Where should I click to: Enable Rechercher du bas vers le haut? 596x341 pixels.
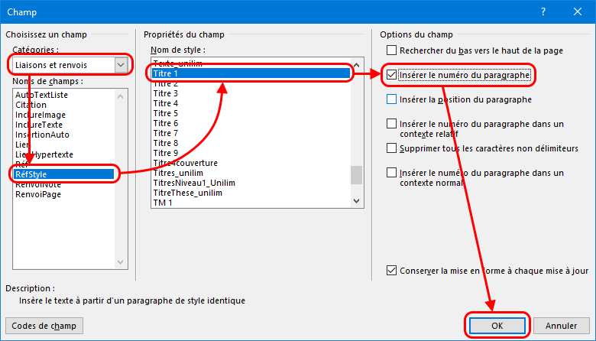pos(392,50)
